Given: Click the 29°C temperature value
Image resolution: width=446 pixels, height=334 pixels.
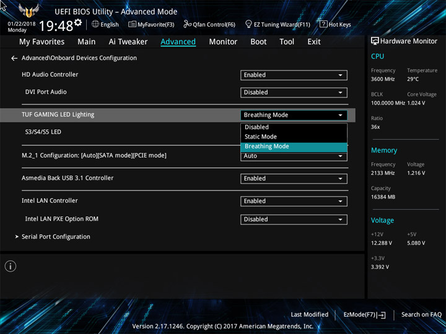Looking at the screenshot, I should tap(413, 79).
